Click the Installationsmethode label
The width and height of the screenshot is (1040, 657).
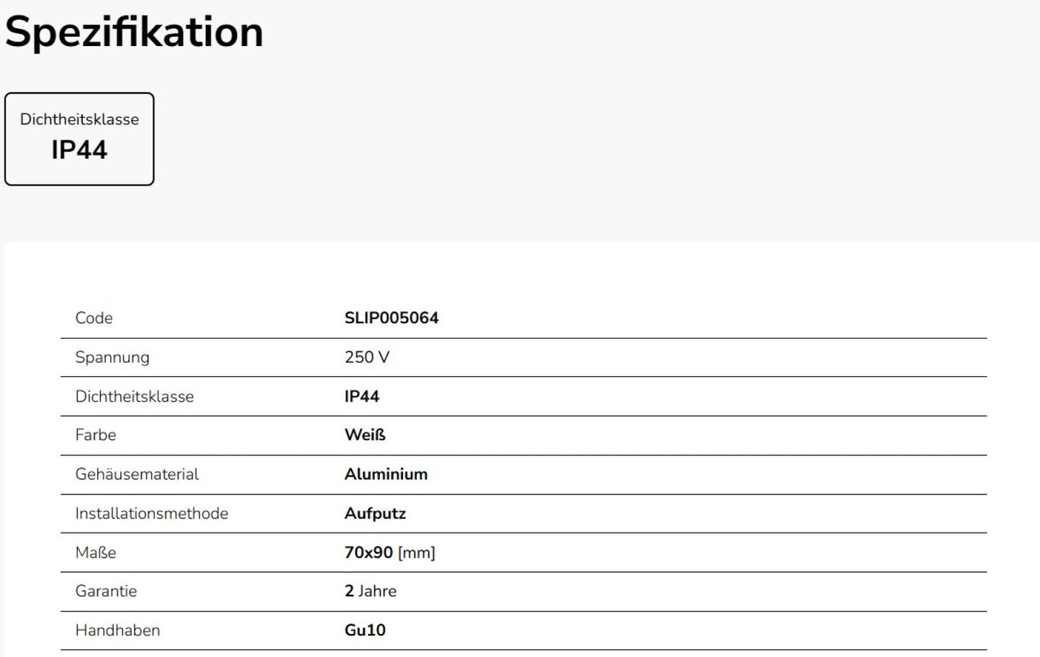(151, 513)
